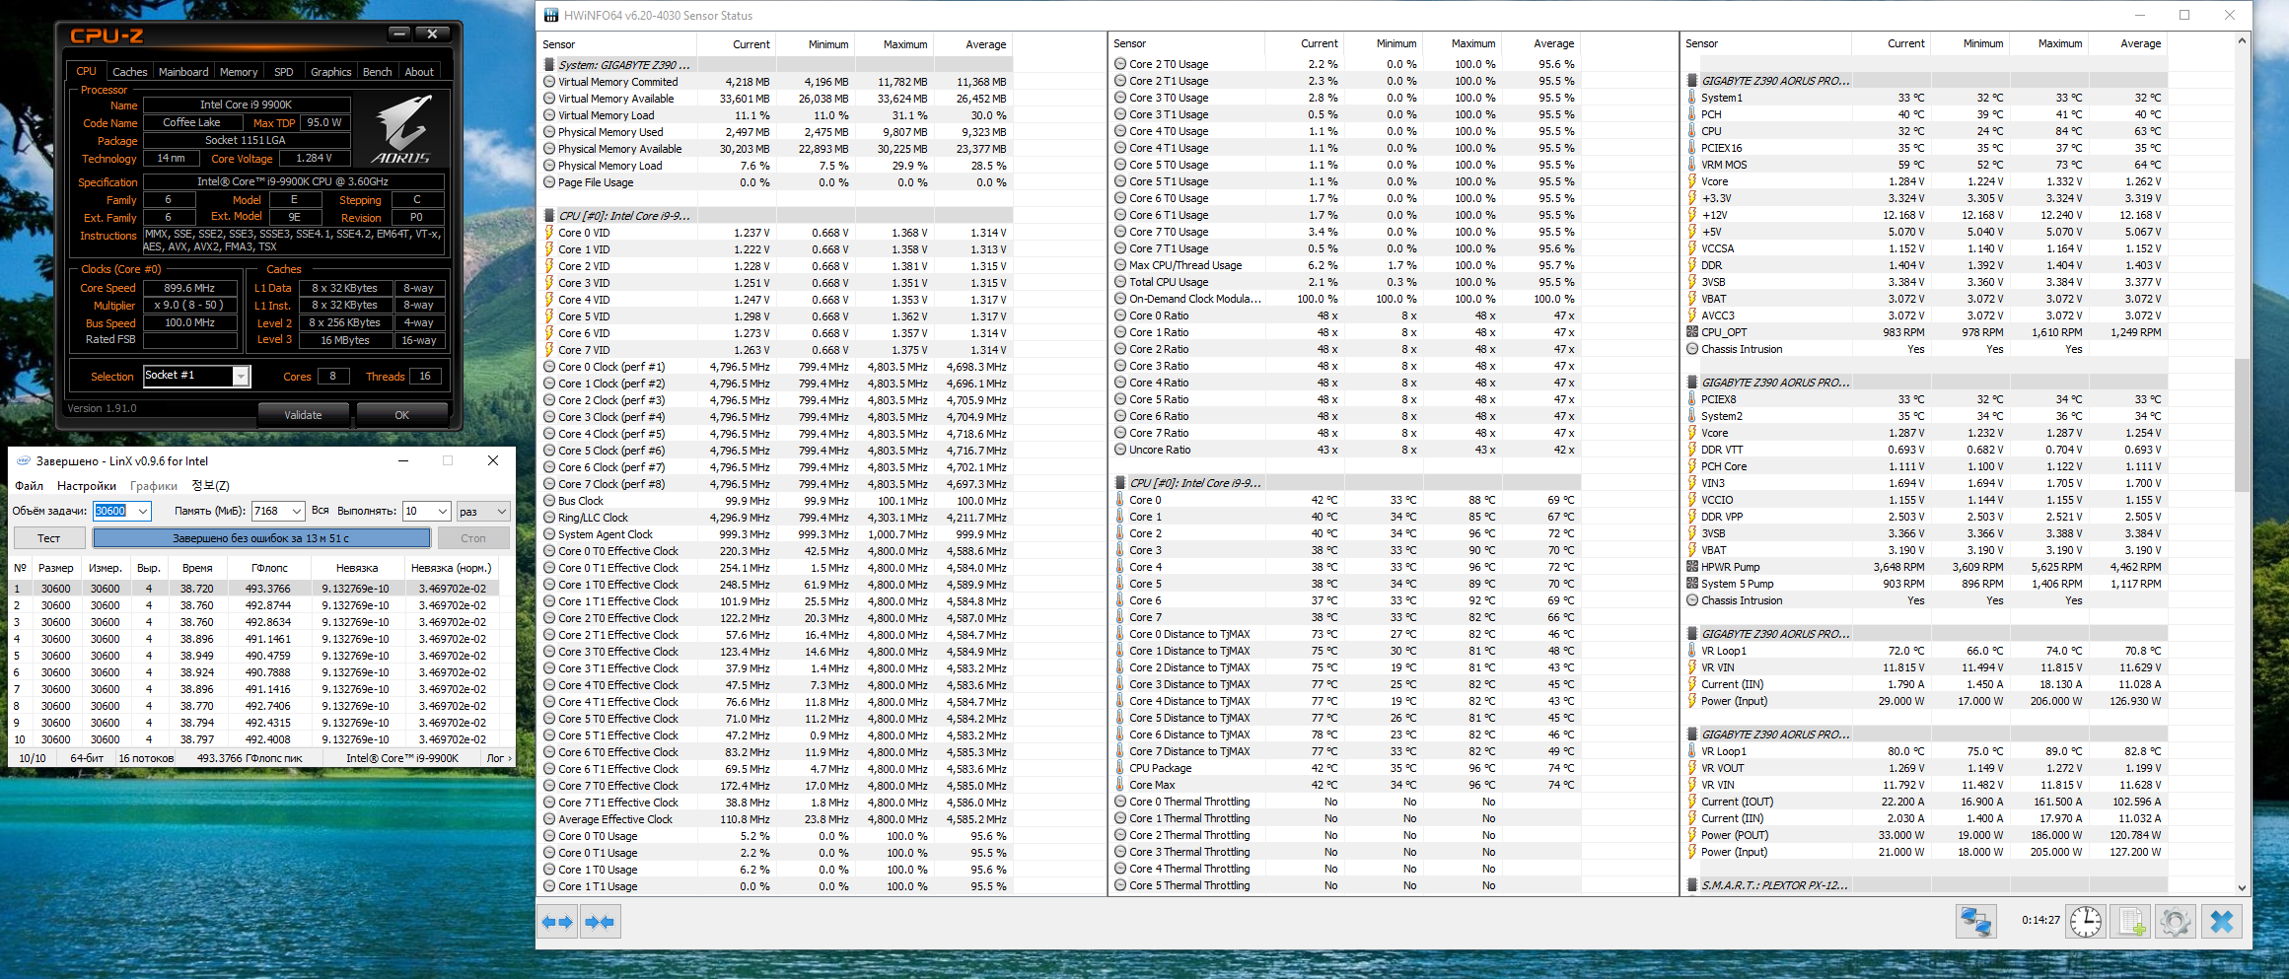Open the HWiNFO sensor settings gear icon

[x=2176, y=922]
